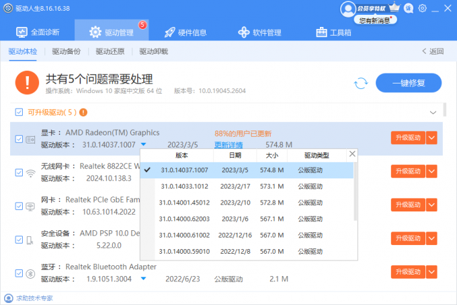Click the 求助技术专家 support icon
The height and width of the screenshot is (305, 457).
pos(9,298)
